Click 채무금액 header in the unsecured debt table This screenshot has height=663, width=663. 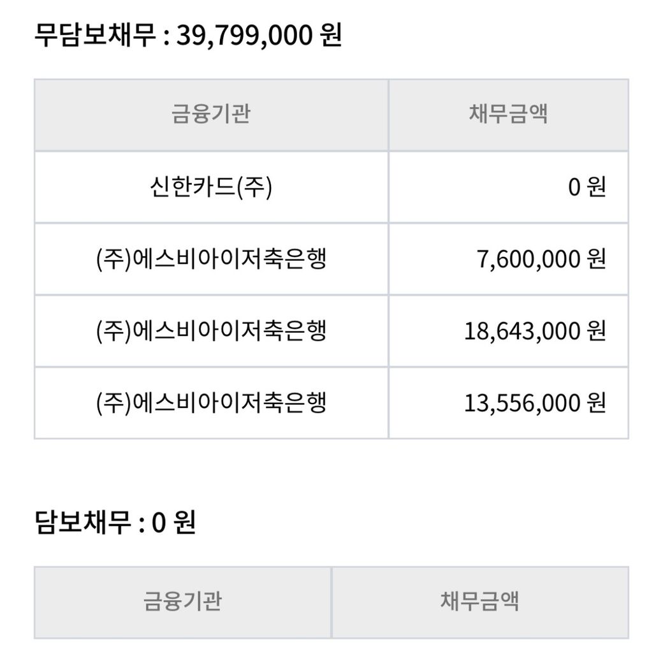(508, 115)
